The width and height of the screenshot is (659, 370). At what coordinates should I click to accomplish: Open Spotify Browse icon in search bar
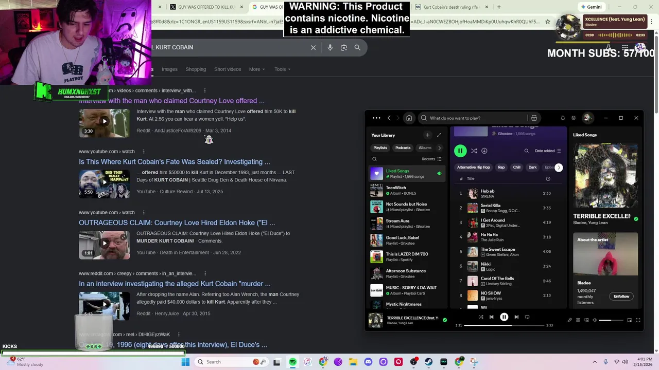tap(534, 118)
